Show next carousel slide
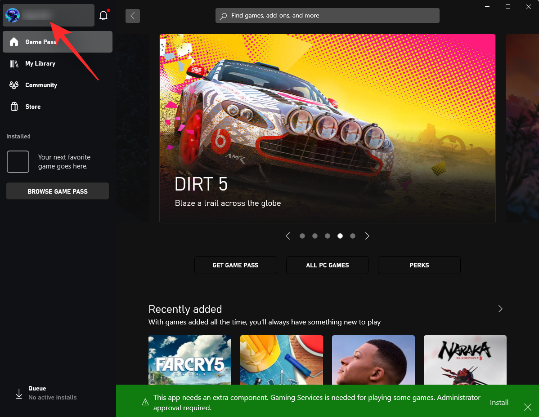 pyautogui.click(x=367, y=236)
